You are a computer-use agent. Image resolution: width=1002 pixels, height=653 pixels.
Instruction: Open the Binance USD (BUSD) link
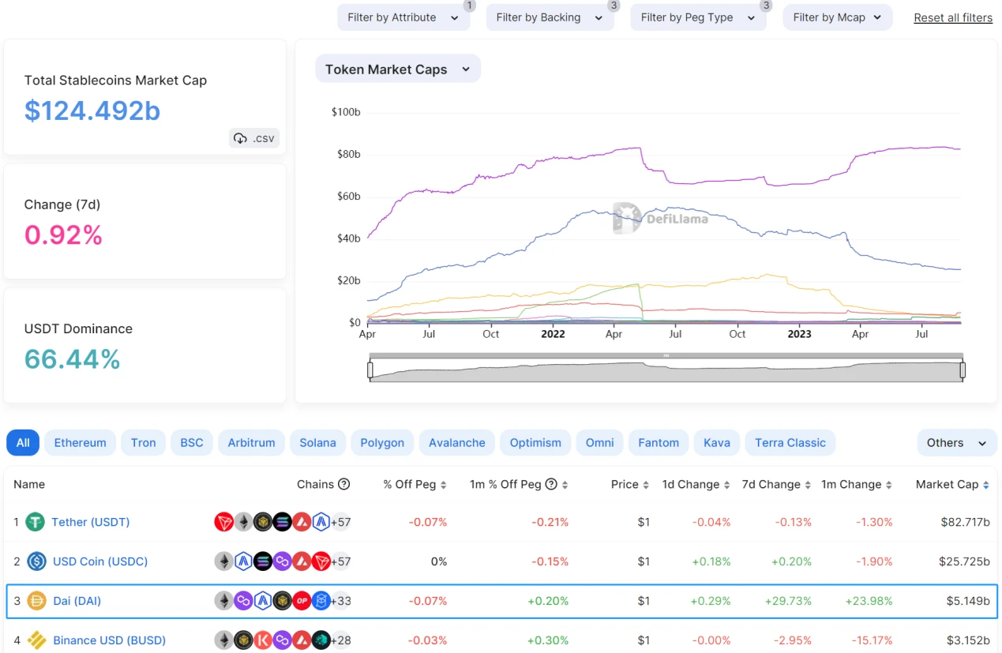(x=109, y=640)
